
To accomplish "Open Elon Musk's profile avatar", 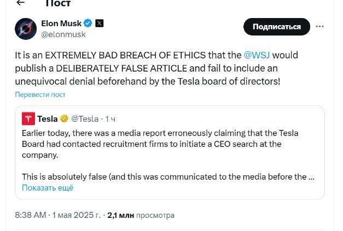I will pyautogui.click(x=26, y=28).
